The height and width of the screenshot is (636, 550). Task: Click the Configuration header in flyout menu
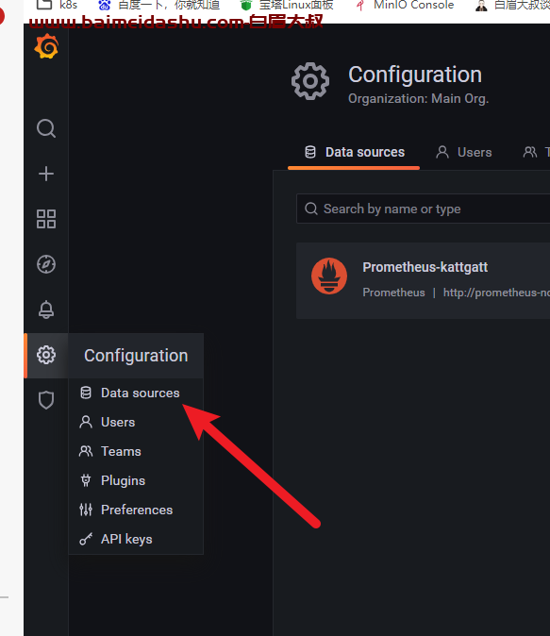(136, 356)
